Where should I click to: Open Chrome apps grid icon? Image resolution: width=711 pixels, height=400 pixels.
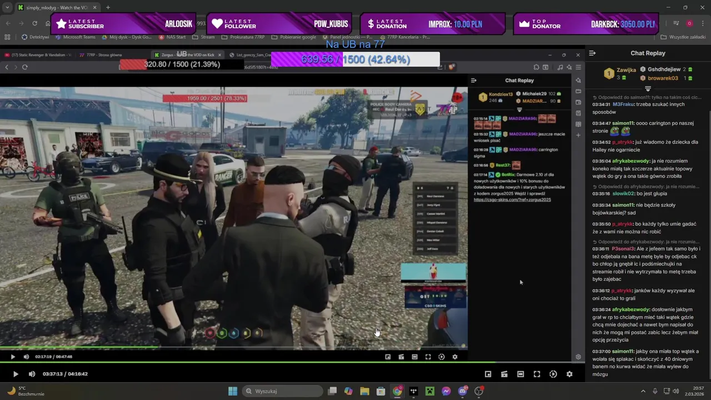7,37
